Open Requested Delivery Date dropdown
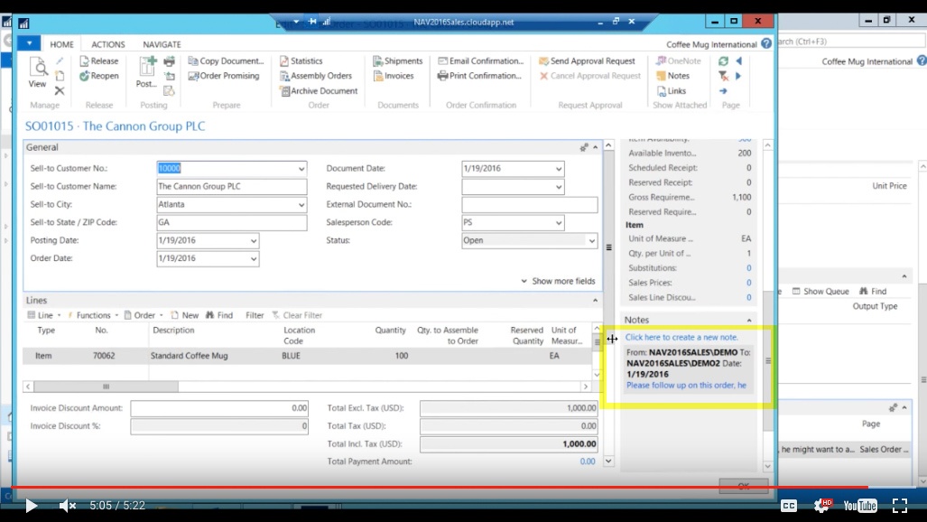 click(x=558, y=187)
